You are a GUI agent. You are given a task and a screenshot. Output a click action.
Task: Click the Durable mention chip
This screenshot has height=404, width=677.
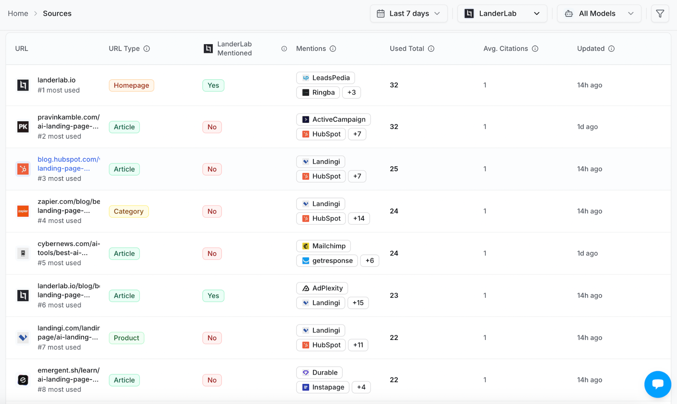(x=319, y=373)
